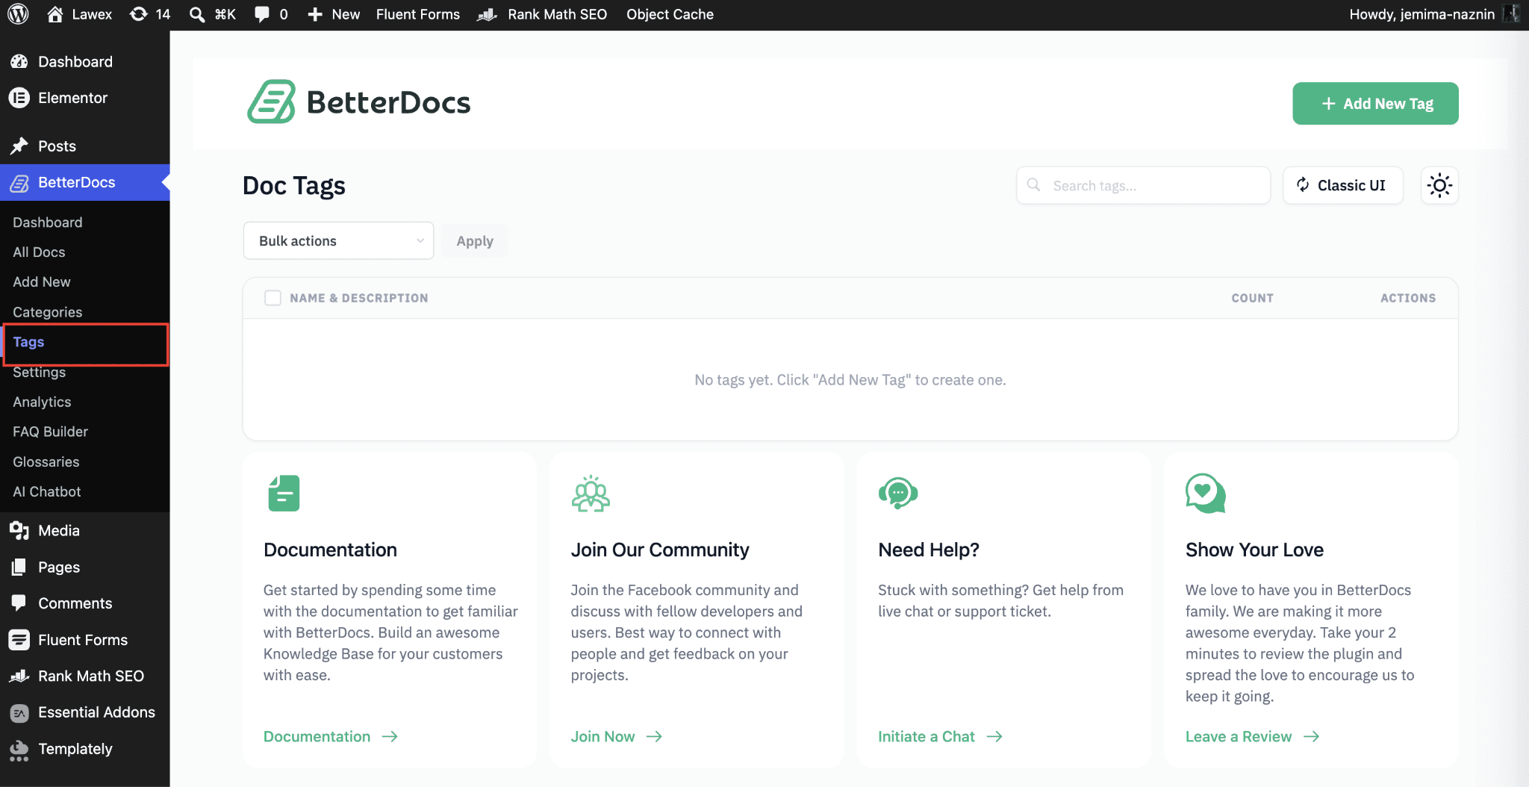The image size is (1529, 787).
Task: Click the comments bubble icon in admin bar
Action: (262, 14)
